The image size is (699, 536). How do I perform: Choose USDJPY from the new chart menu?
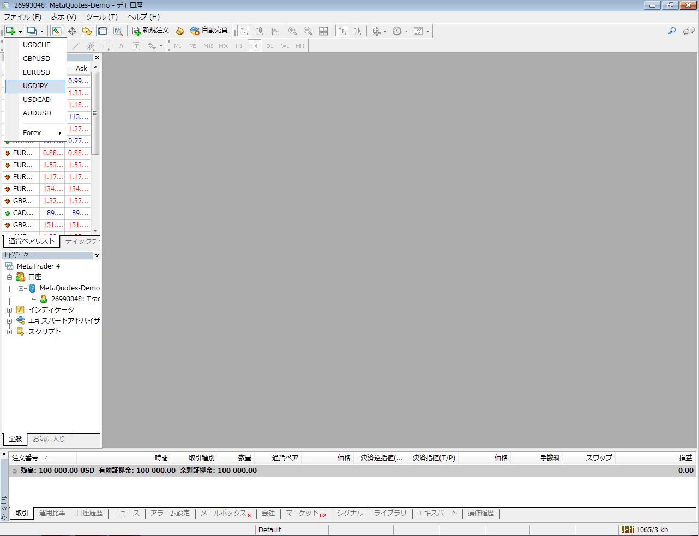coord(35,86)
